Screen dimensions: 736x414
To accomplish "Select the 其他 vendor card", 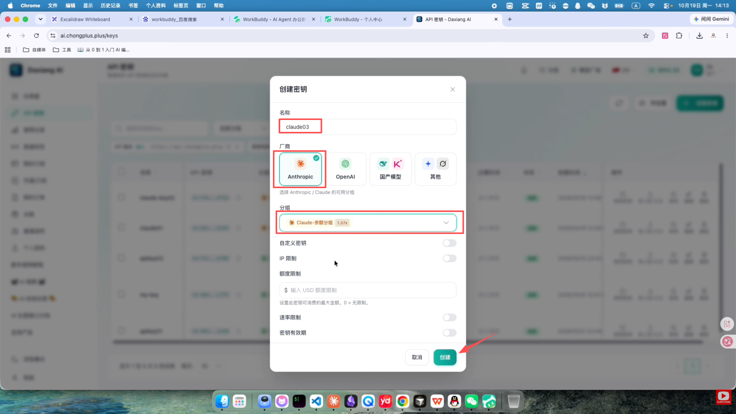I will pos(435,169).
